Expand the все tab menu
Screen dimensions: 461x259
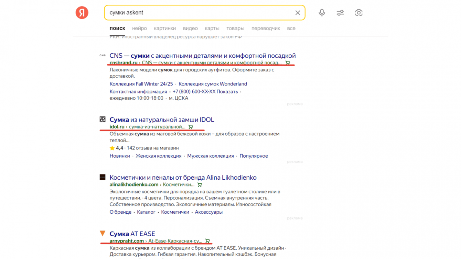(x=291, y=29)
